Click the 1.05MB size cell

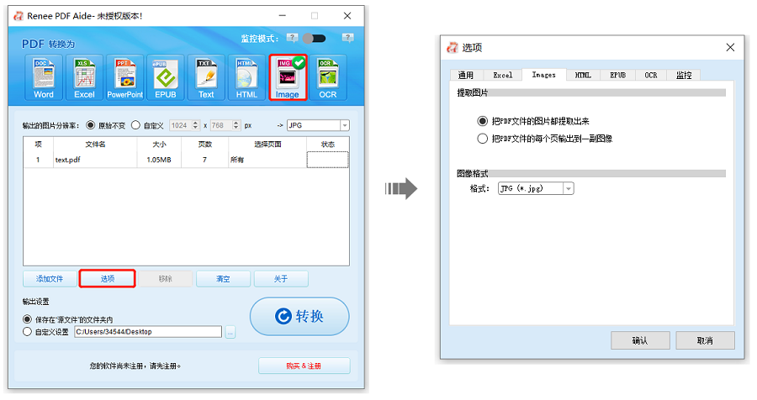[x=159, y=160]
